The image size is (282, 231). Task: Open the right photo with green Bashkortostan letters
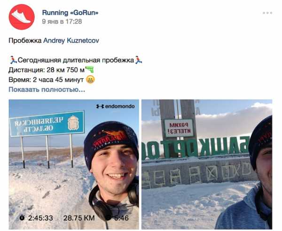[207, 164]
